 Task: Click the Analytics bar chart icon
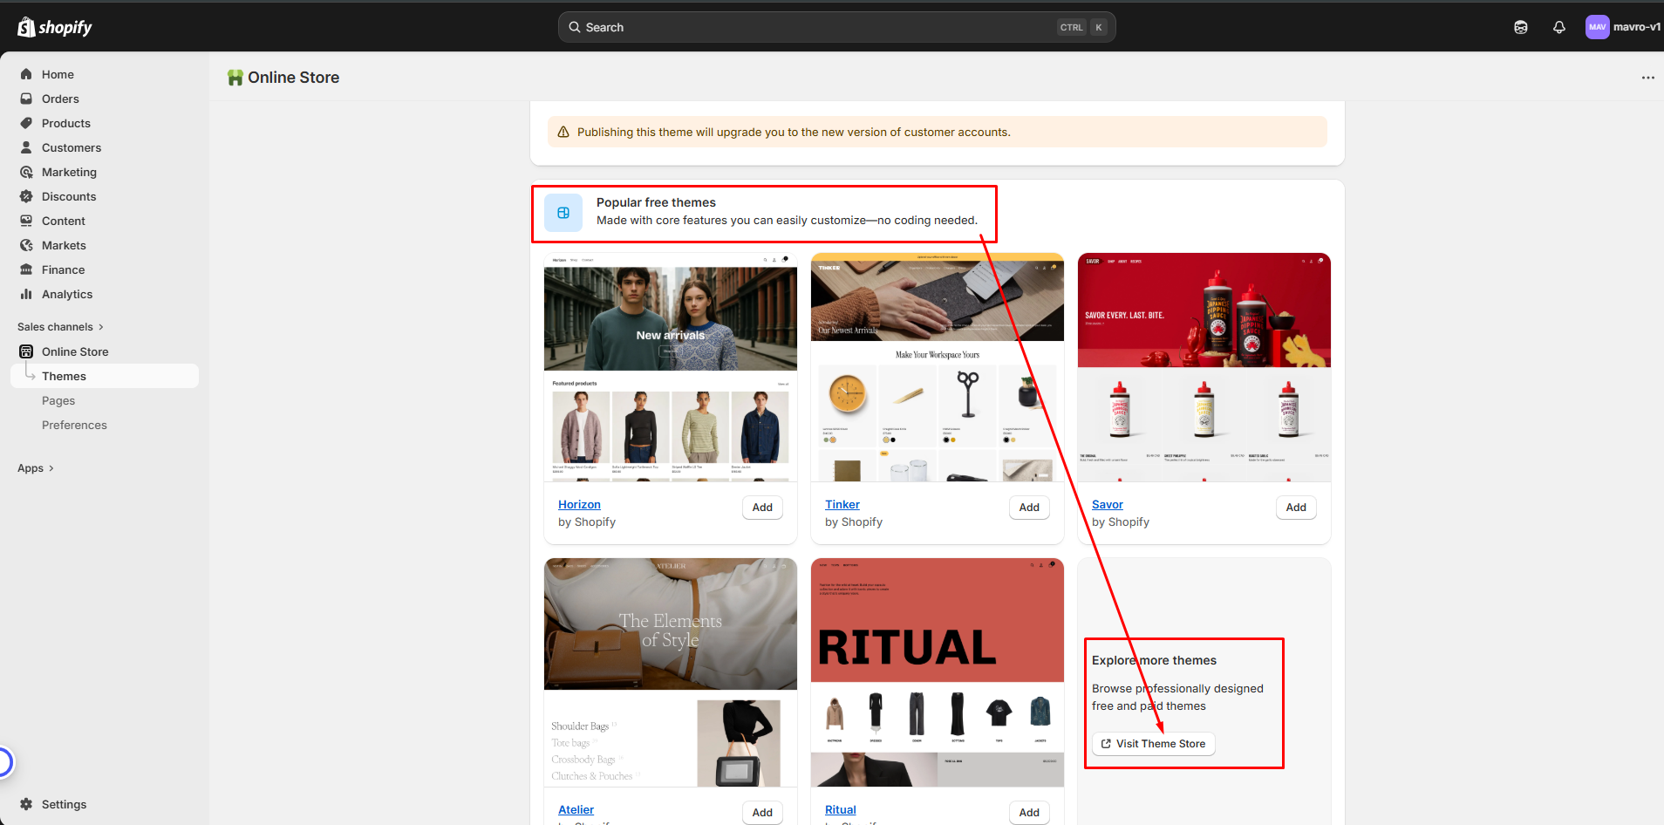[x=26, y=294]
